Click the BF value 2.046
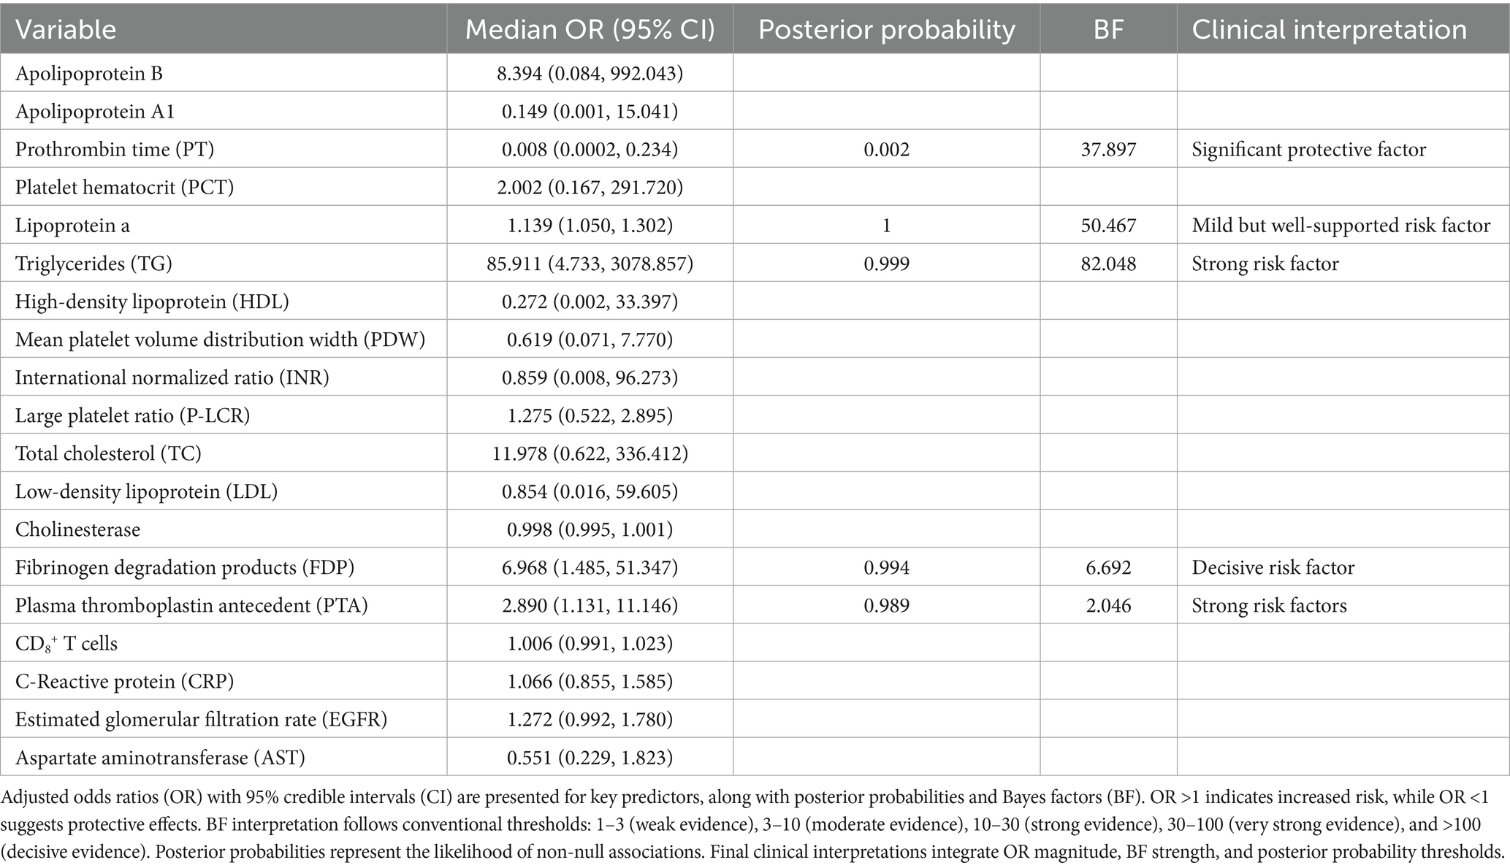 click(x=1108, y=605)
